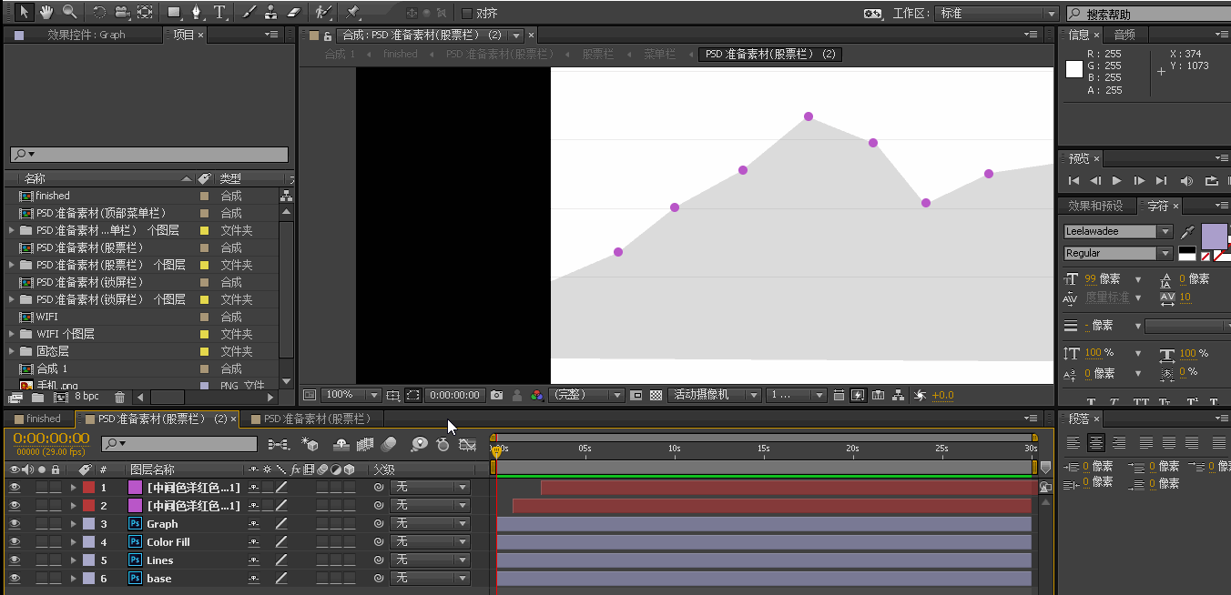Open the (完整) resolution dropdown
This screenshot has width=1231, height=595.
pyautogui.click(x=586, y=395)
